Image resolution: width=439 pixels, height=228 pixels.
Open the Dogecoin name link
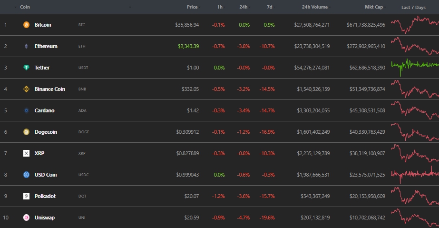(x=46, y=132)
